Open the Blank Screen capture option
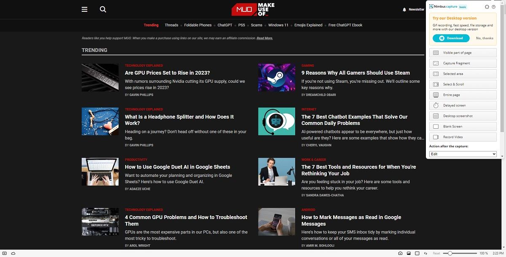Screen dimensions: 506x257 tap(463, 126)
